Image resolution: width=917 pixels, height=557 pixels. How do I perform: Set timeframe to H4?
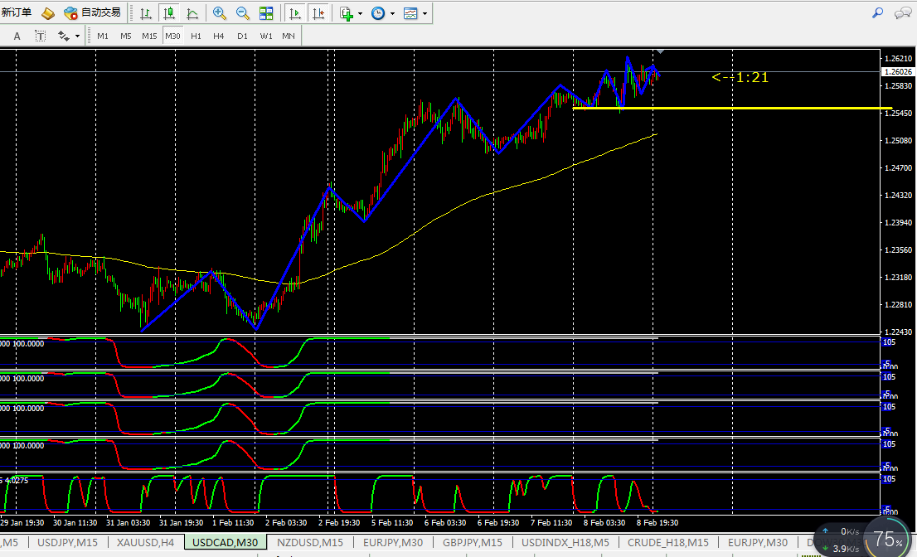coord(219,36)
